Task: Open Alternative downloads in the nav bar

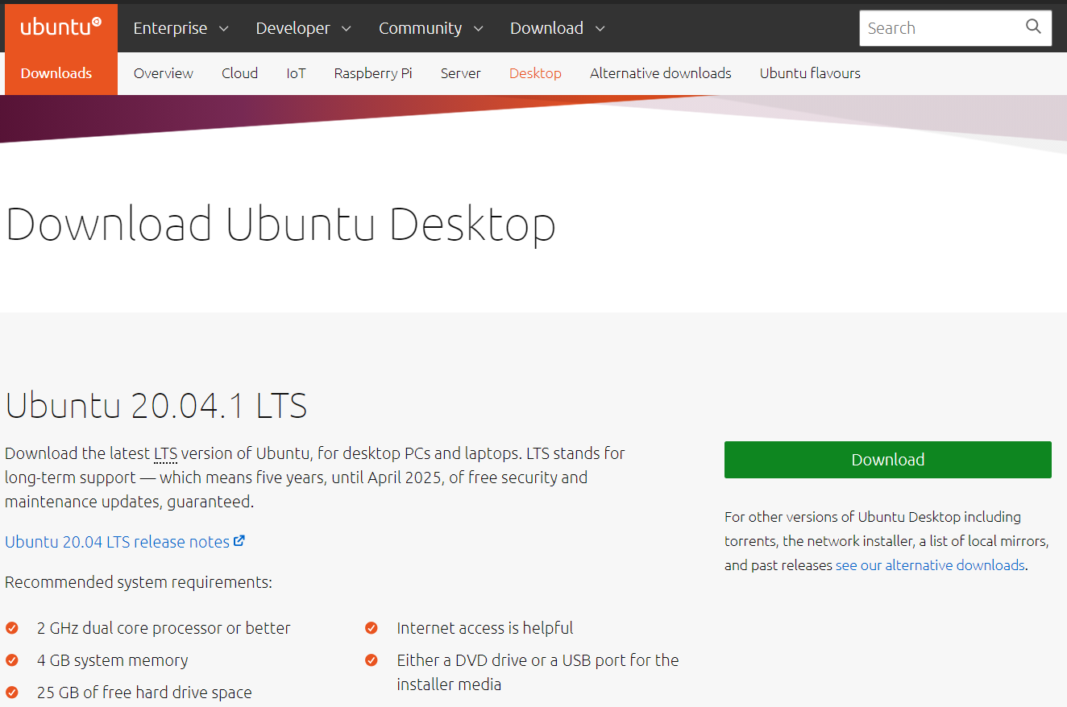Action: tap(661, 73)
